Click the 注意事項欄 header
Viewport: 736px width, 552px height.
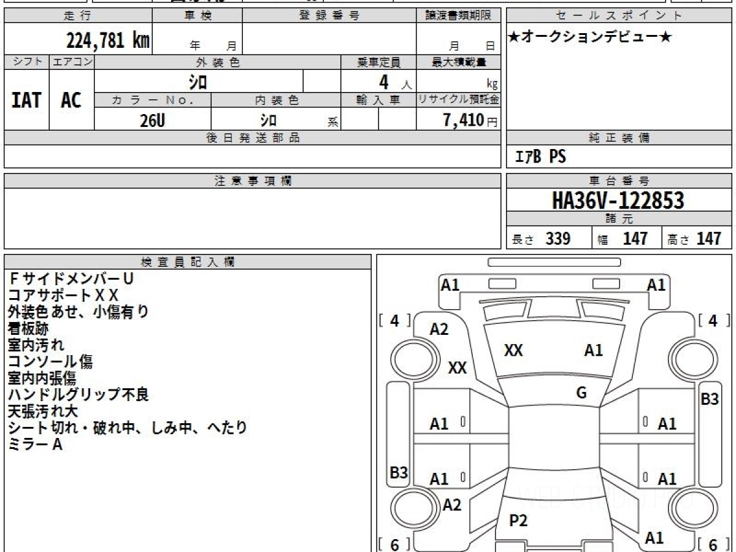tap(252, 181)
